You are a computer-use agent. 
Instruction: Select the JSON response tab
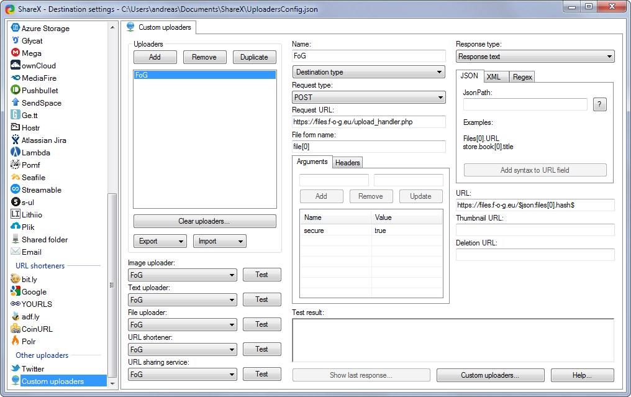470,76
